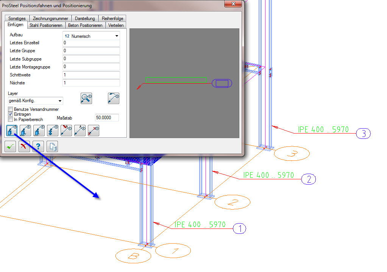Click the flag icon with black letter A
387x272 pixels.
pos(80,131)
